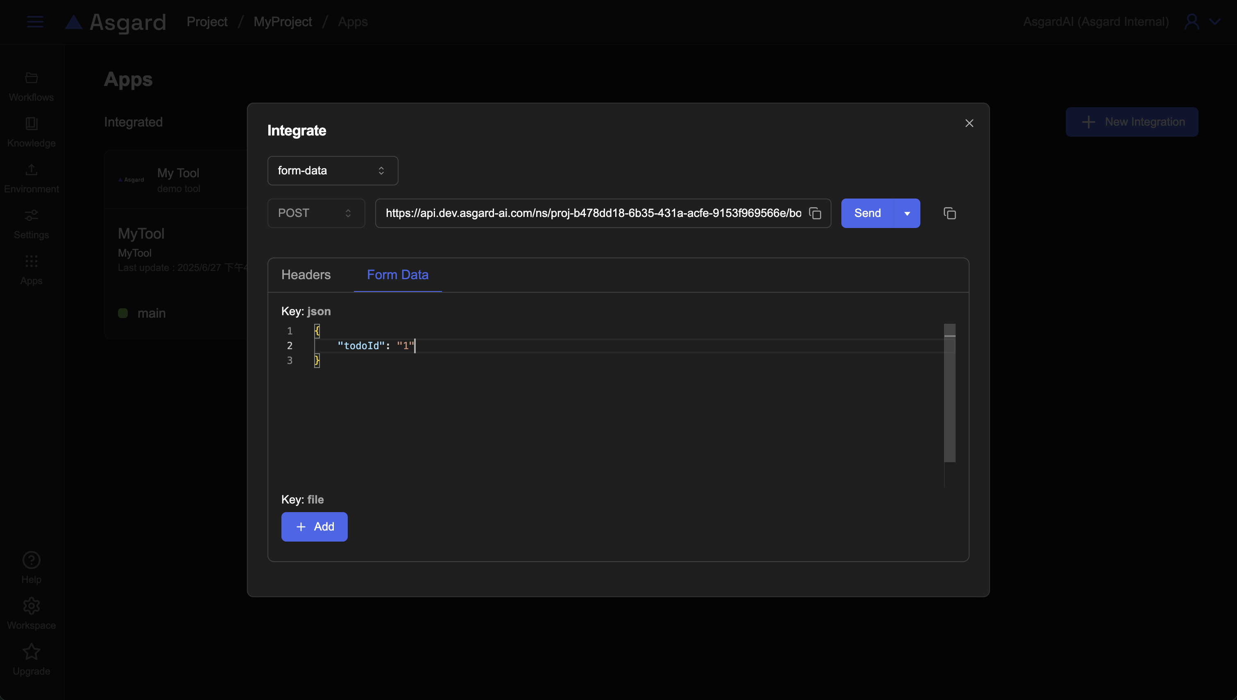Open the Settings sliders icon in sidebar
Viewport: 1237px width, 700px height.
31,215
